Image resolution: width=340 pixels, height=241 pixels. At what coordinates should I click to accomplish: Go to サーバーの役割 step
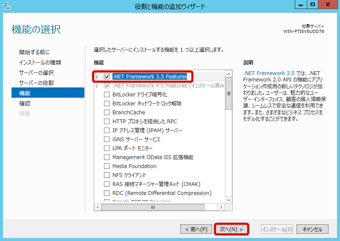(x=37, y=83)
